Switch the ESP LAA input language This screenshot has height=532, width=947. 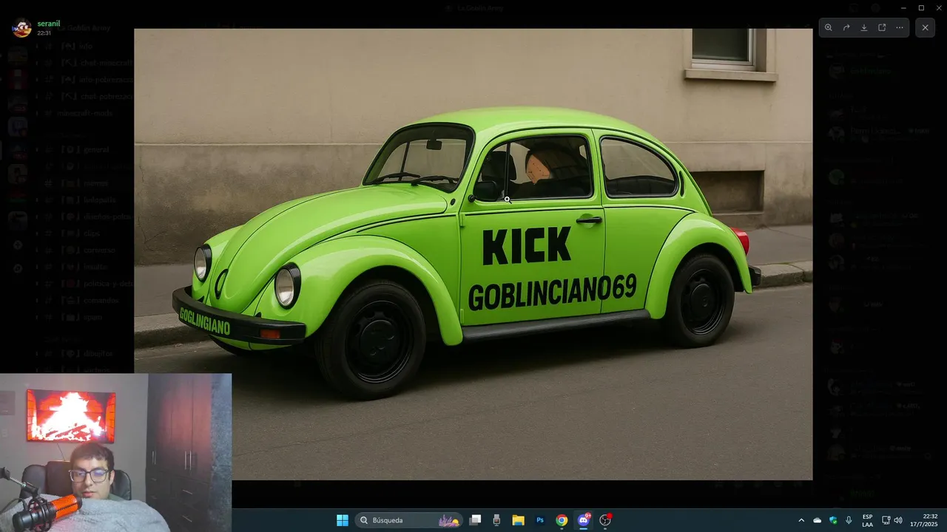click(x=867, y=520)
